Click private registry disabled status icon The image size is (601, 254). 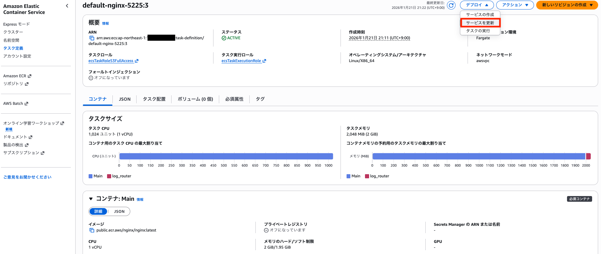[266, 230]
